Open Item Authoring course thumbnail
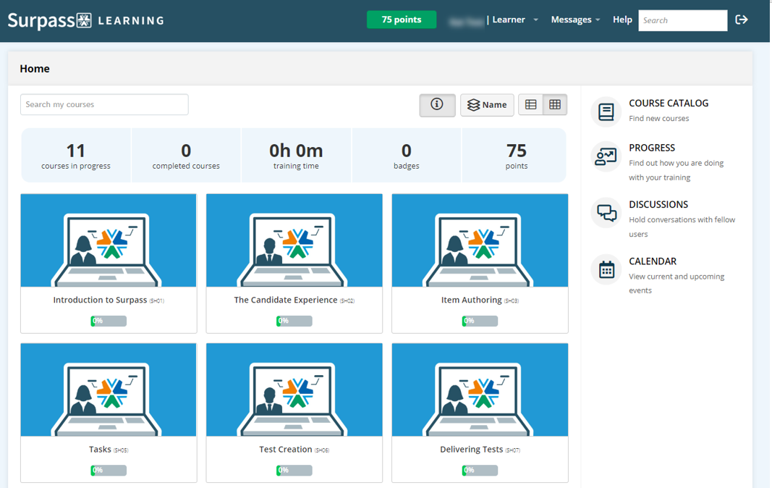The height and width of the screenshot is (488, 772). [480, 240]
